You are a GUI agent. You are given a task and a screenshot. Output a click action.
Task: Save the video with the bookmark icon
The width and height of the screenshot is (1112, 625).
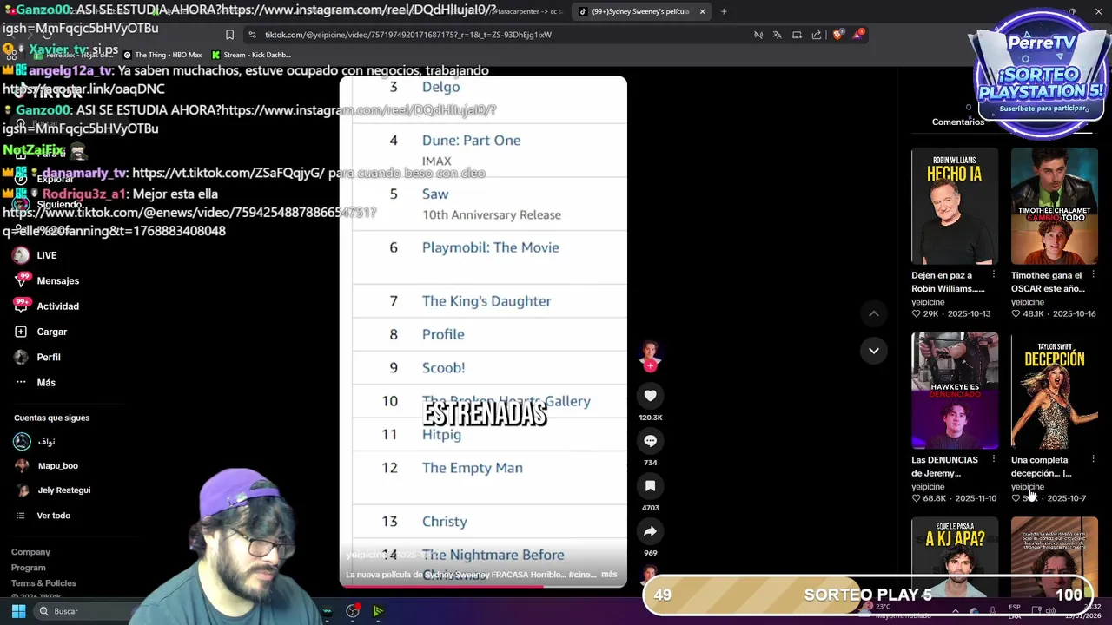click(650, 486)
